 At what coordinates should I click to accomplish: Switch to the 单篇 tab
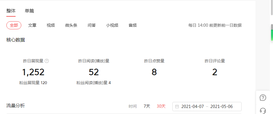click(x=29, y=11)
